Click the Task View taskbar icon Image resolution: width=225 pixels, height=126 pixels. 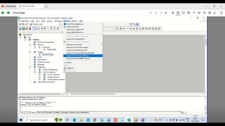67,120
